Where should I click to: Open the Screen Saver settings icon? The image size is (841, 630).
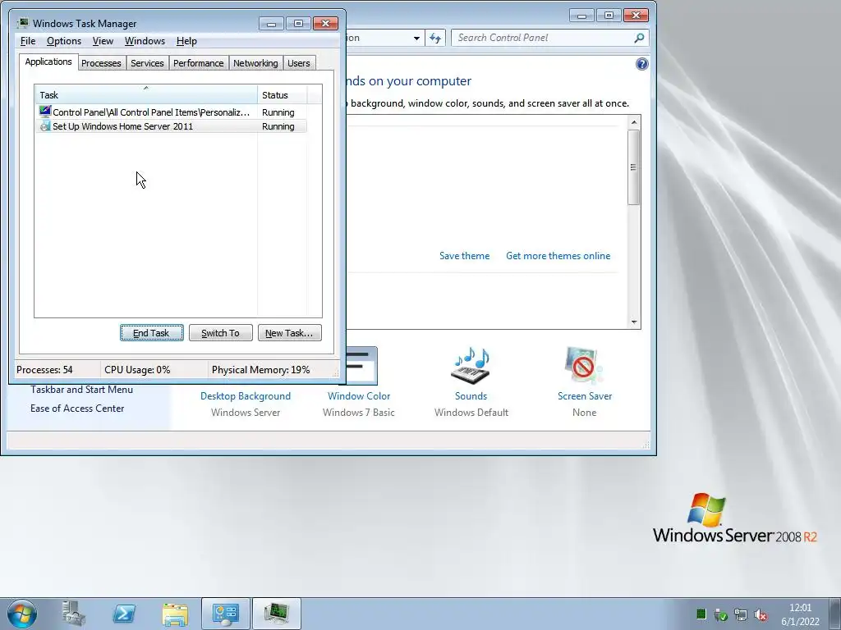point(584,366)
